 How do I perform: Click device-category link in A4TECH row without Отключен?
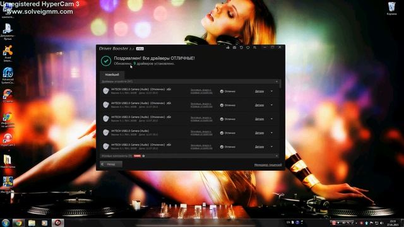coord(201,133)
